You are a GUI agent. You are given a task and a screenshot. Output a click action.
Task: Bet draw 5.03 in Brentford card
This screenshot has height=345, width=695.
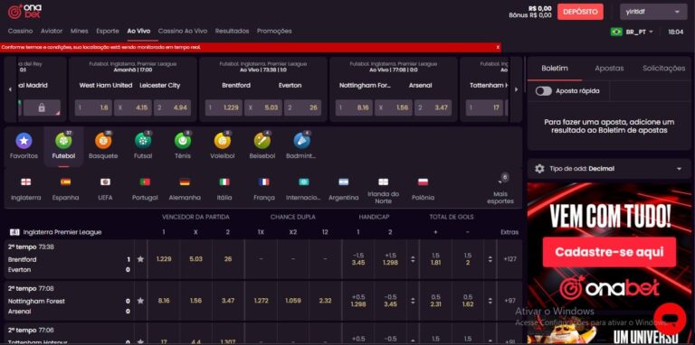pyautogui.click(x=263, y=107)
